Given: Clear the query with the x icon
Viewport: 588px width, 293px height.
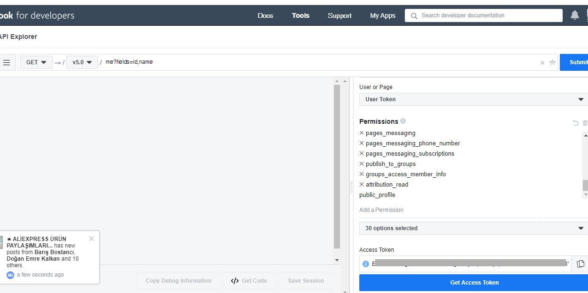Looking at the screenshot, I should 542,62.
